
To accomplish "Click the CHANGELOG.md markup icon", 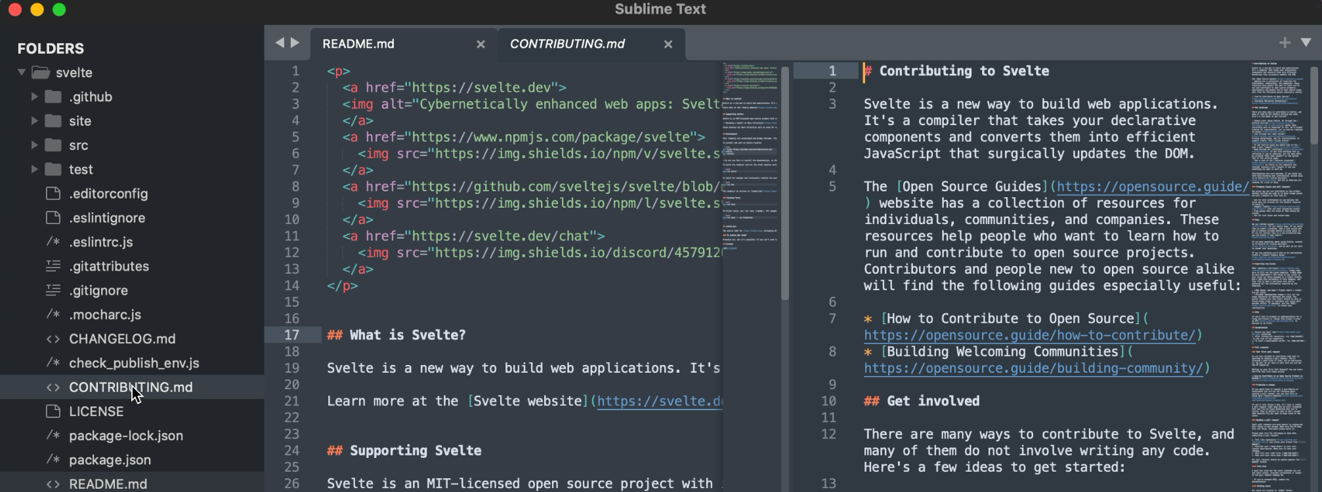I will [x=53, y=339].
